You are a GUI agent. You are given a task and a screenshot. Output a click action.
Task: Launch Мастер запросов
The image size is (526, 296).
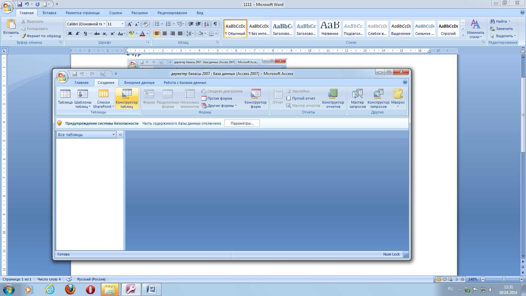click(x=357, y=98)
